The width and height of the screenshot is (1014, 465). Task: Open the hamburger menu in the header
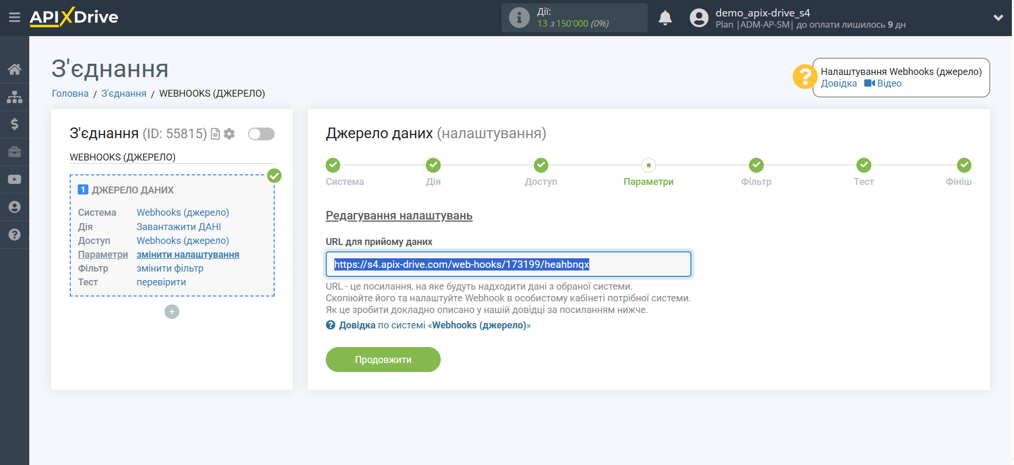coord(14,18)
